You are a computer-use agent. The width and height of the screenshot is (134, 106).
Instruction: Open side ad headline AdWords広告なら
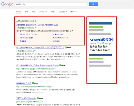[102, 40]
